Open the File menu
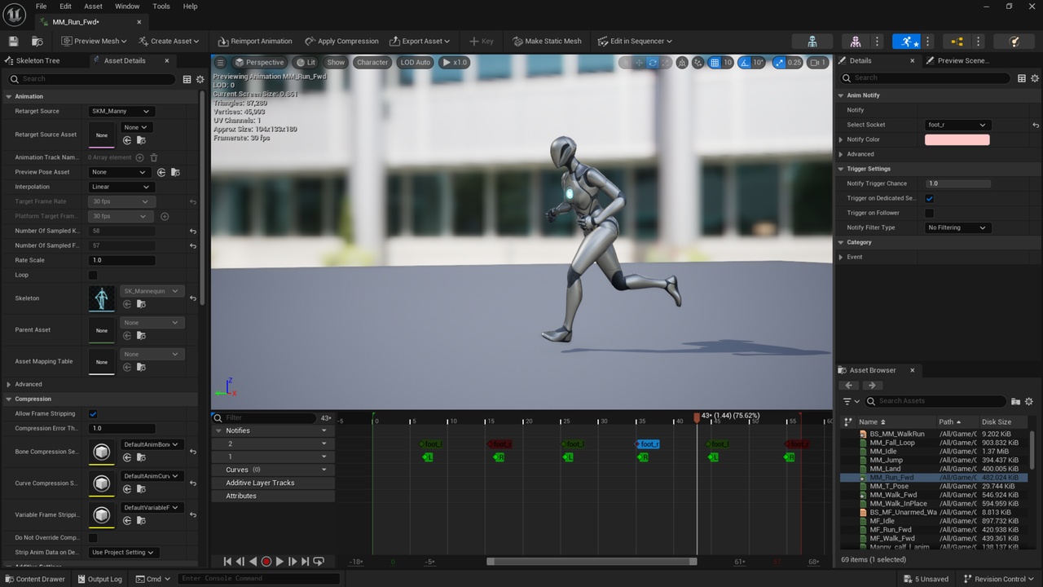Screen dimensions: 1043x587 point(41,6)
